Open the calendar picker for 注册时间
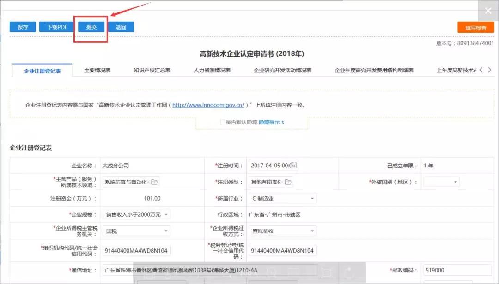The height and width of the screenshot is (284, 499). 293,166
